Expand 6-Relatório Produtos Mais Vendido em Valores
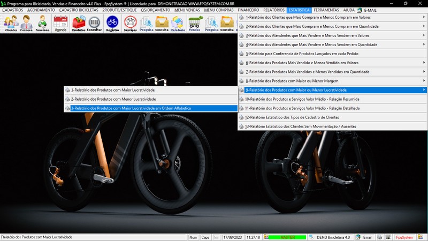This screenshot has height=241, width=428. tap(332, 63)
